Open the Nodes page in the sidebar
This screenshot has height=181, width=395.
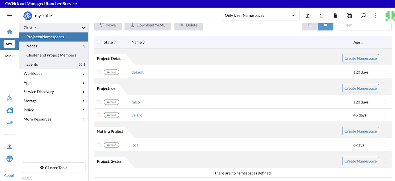(x=32, y=46)
